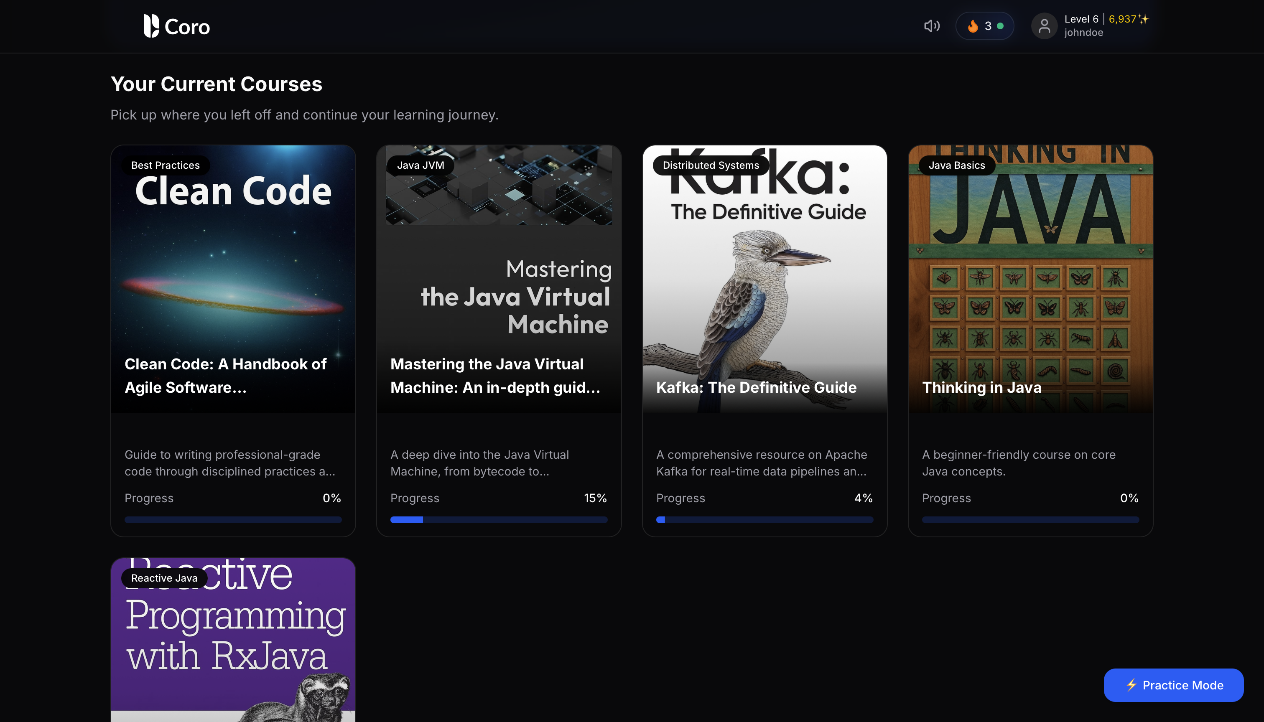Select the Best Practices category tag

[x=165, y=165]
